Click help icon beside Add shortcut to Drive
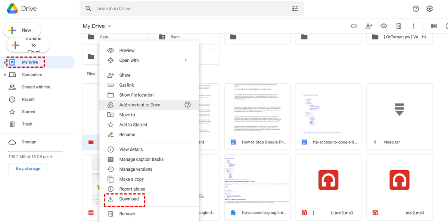Screen dimensions: 448x222 187,105
